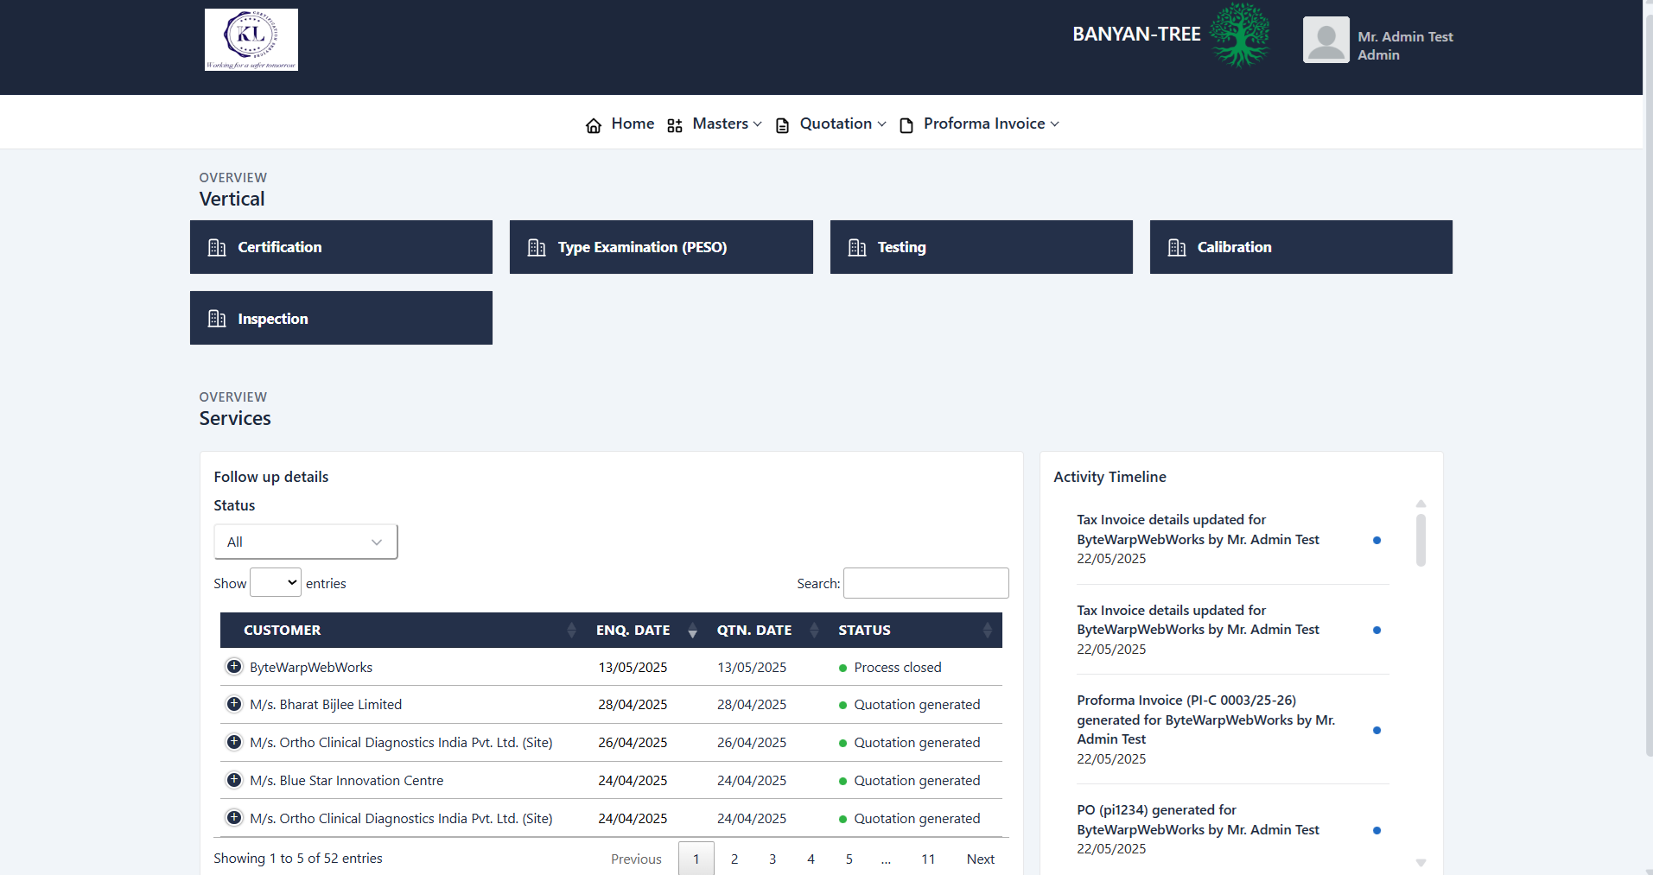Focus the Search input field
This screenshot has height=875, width=1653.
click(925, 583)
